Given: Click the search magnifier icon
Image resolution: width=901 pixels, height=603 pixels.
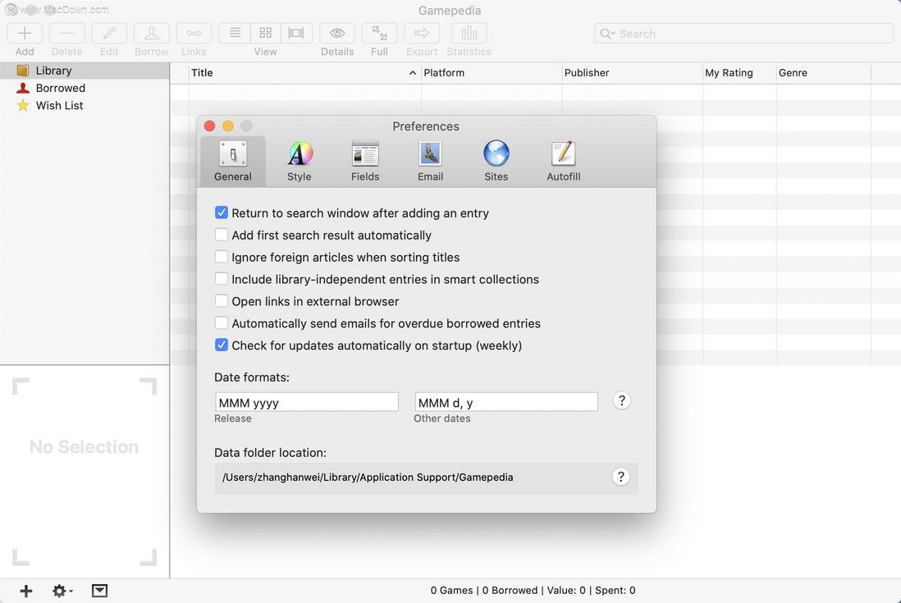Looking at the screenshot, I should [x=606, y=34].
